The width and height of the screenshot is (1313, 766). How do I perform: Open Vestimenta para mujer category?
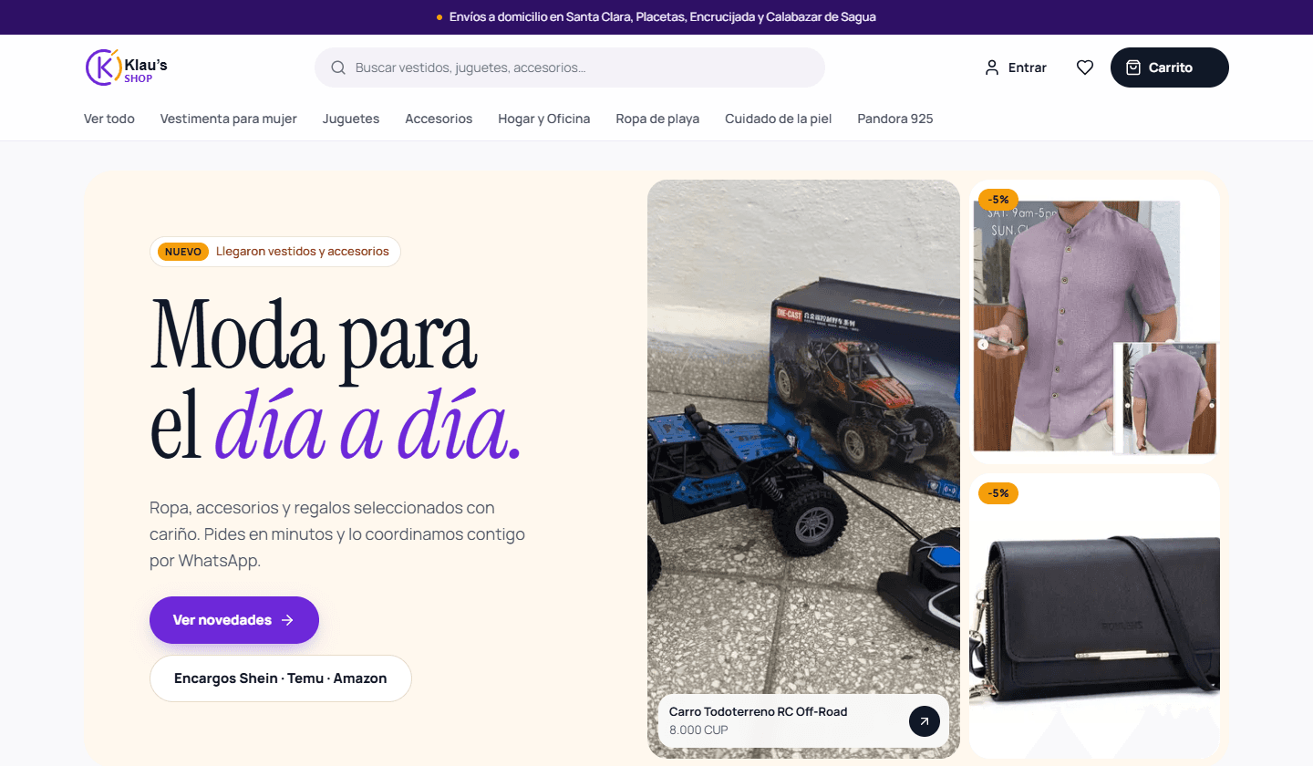[229, 119]
